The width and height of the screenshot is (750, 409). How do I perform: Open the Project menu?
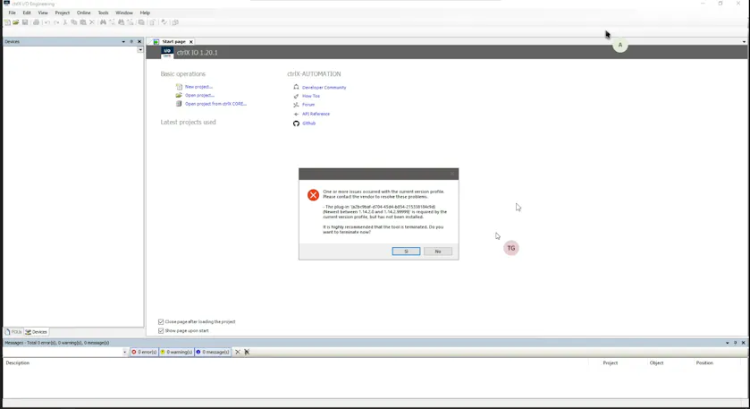pyautogui.click(x=63, y=13)
